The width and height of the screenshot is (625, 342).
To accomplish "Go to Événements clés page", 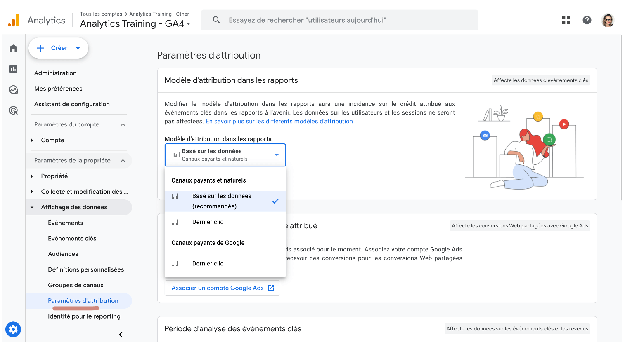I will [72, 239].
